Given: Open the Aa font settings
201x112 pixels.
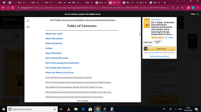Looking at the screenshot, I should click(28, 27).
